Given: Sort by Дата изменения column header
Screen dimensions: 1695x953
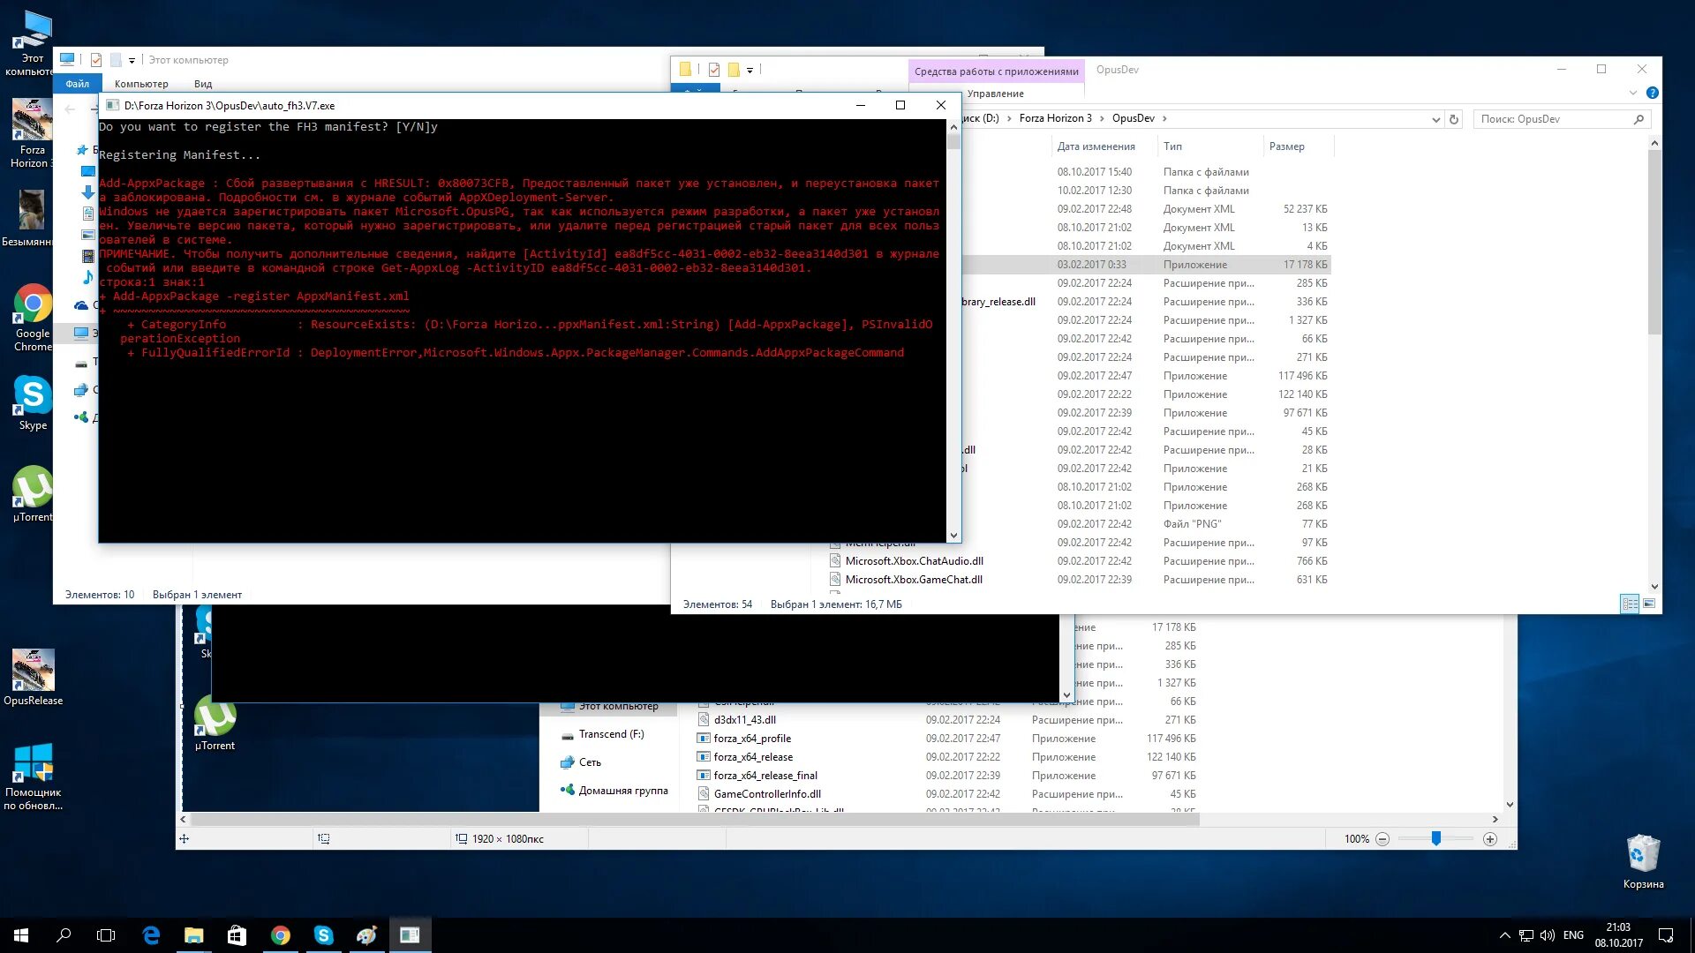Looking at the screenshot, I should click(x=1096, y=146).
